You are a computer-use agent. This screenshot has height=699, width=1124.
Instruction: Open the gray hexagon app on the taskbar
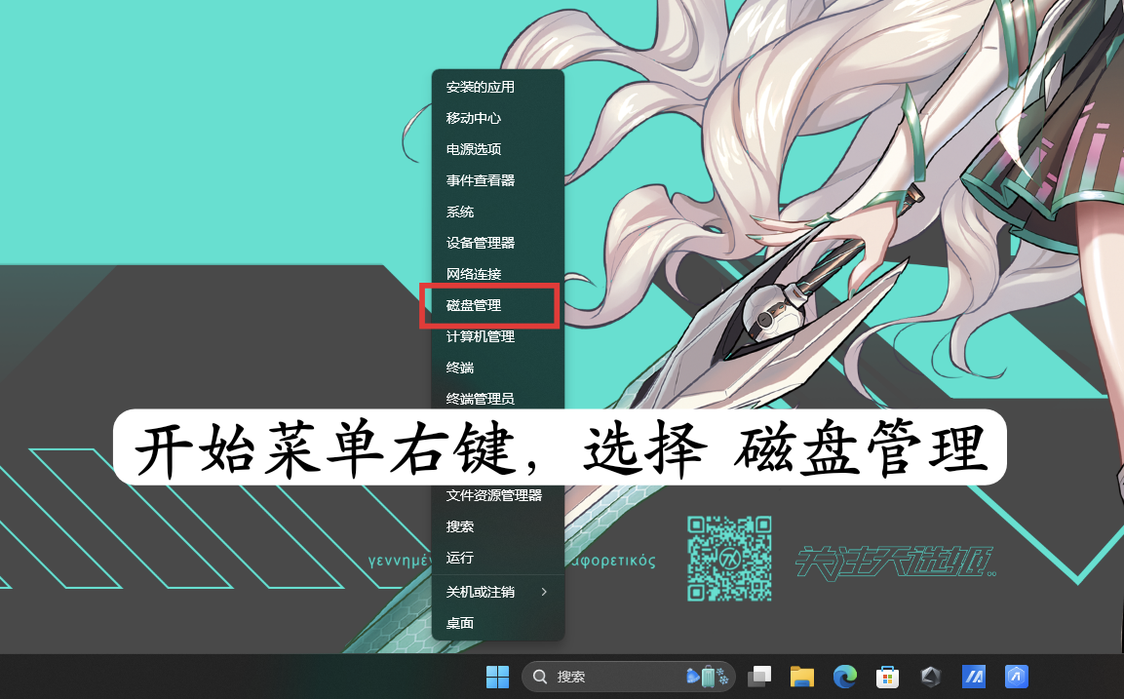click(929, 677)
